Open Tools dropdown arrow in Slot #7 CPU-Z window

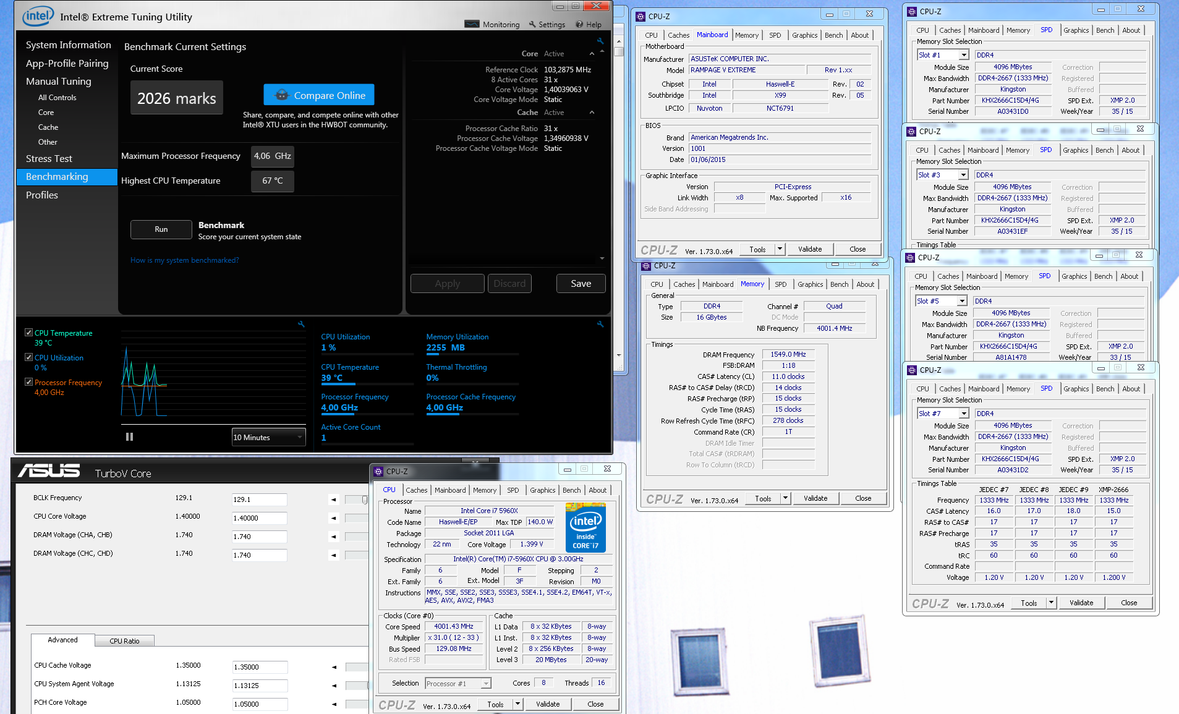click(1051, 603)
